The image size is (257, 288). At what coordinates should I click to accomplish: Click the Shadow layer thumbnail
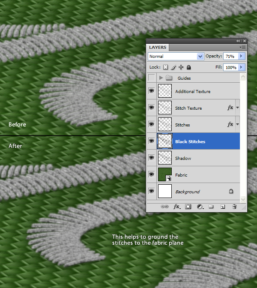click(x=165, y=158)
